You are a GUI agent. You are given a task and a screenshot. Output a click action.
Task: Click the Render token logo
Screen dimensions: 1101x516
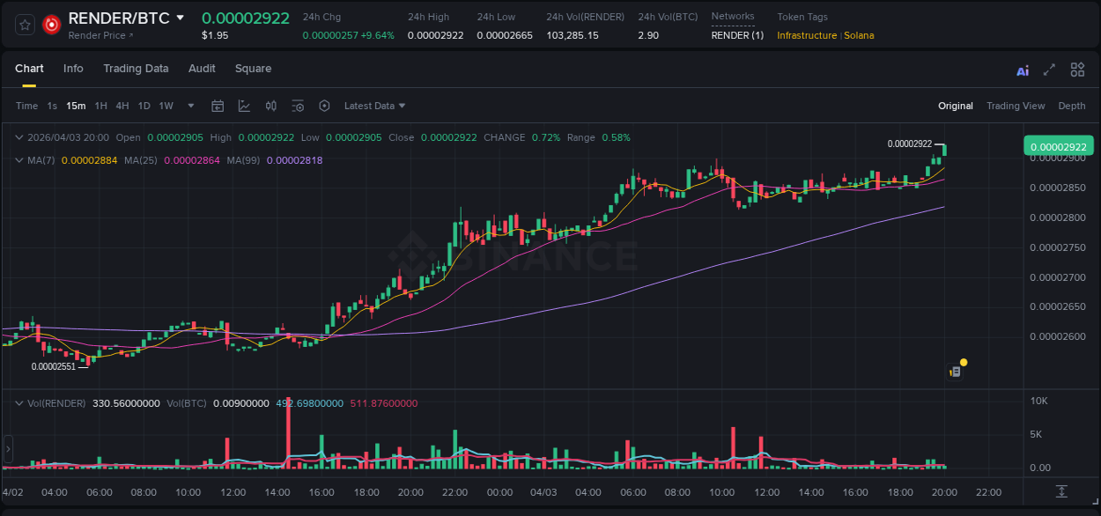coord(51,24)
